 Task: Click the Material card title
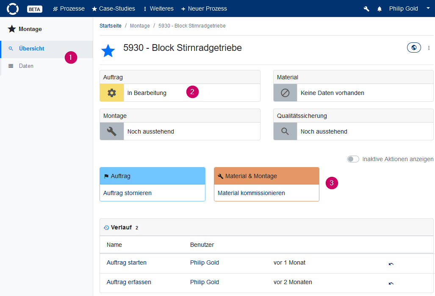pos(288,77)
